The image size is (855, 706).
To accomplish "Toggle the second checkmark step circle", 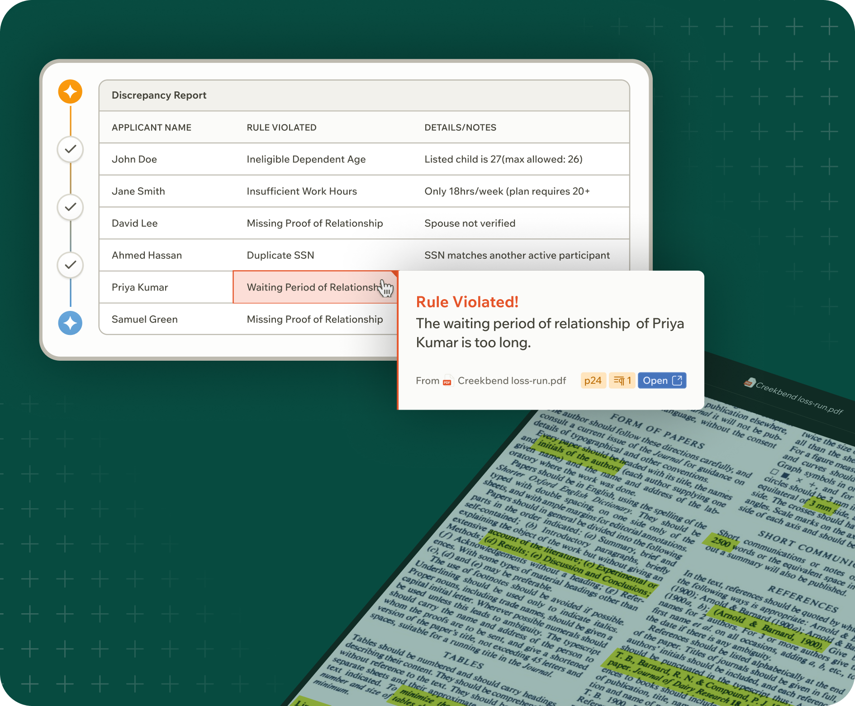I will pos(70,207).
